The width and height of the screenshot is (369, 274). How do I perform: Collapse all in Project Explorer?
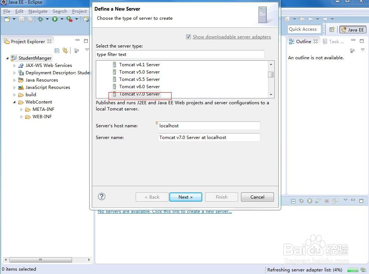tap(57, 50)
